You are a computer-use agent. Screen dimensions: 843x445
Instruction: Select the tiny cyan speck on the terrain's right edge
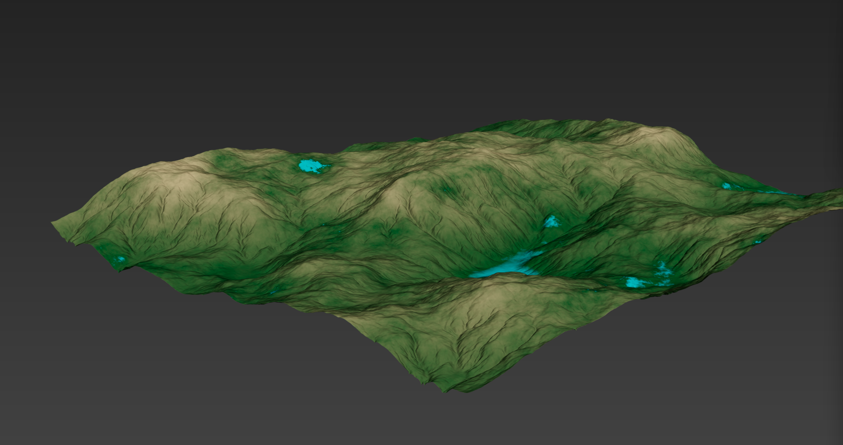(758, 242)
